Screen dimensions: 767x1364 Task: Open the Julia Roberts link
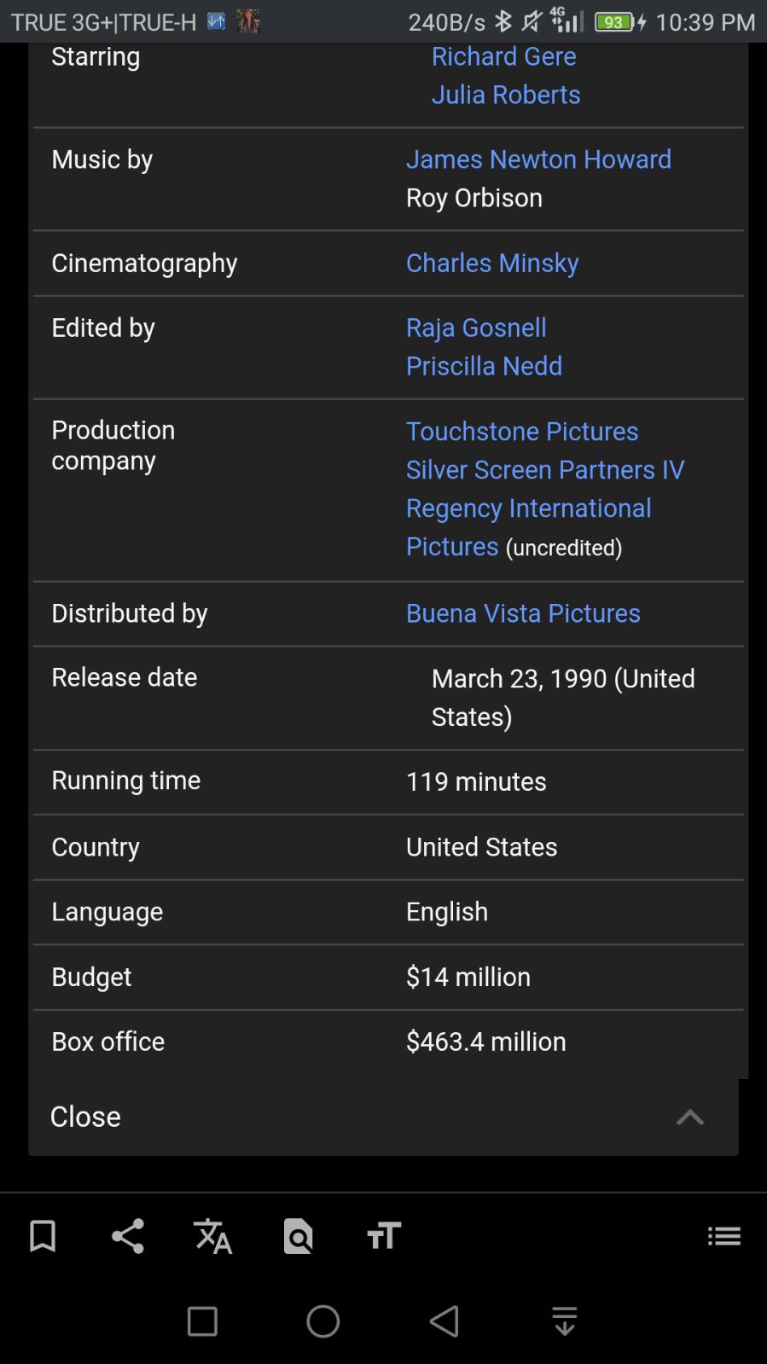(506, 95)
